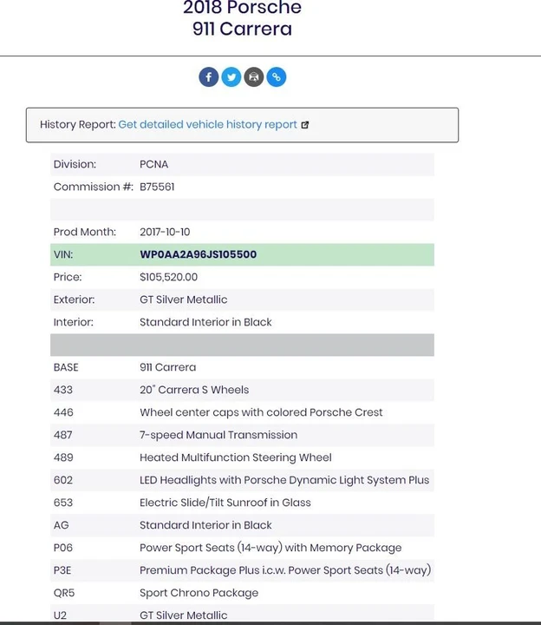Click the '2018 Porsche 911 Carrera' heading
The width and height of the screenshot is (541, 625).
pos(242,18)
